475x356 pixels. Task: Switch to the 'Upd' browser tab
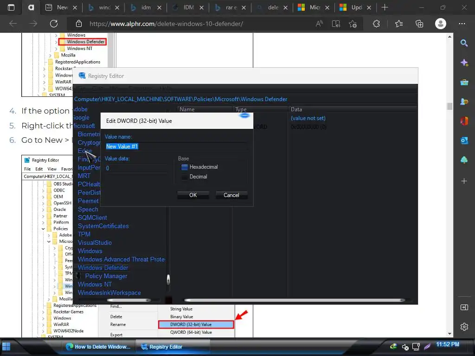point(356,7)
